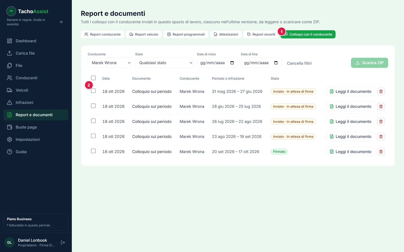Delete the 31 mag 2026 – 27 giu 2026 document
Viewport: 404px width, 252px height.
coord(381,91)
